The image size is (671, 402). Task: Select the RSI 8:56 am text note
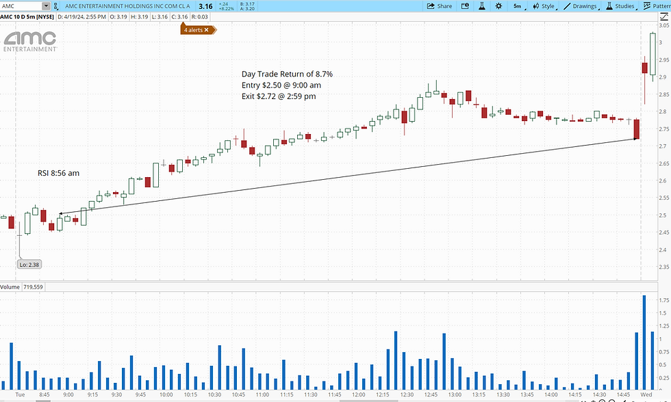59,173
